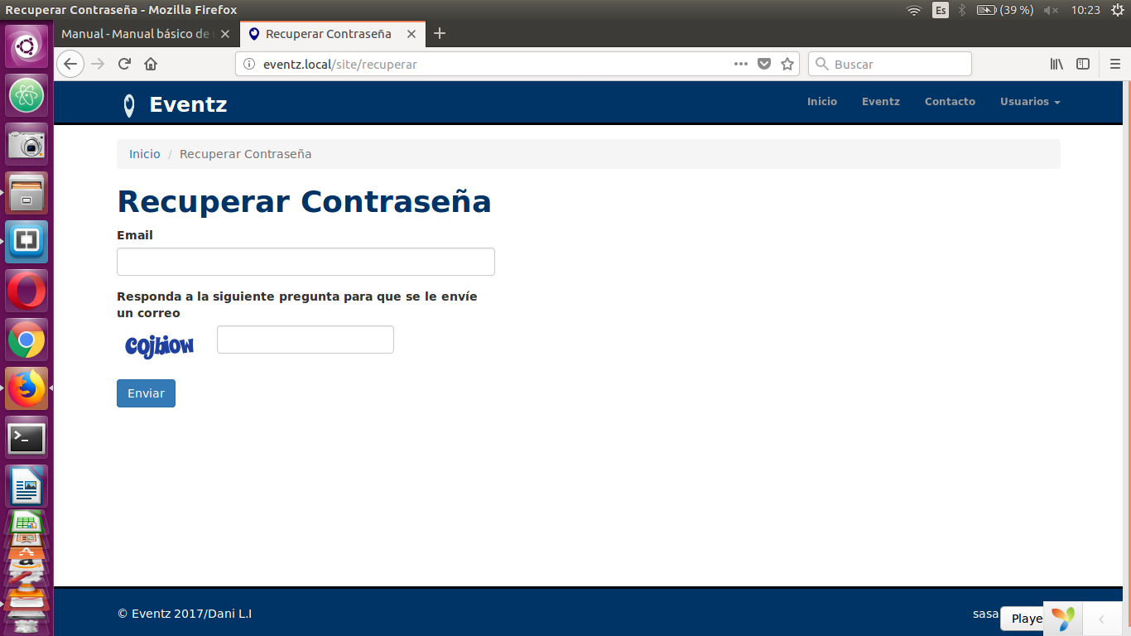The image size is (1131, 636).
Task: Open system power gear menu
Action: point(1117,10)
